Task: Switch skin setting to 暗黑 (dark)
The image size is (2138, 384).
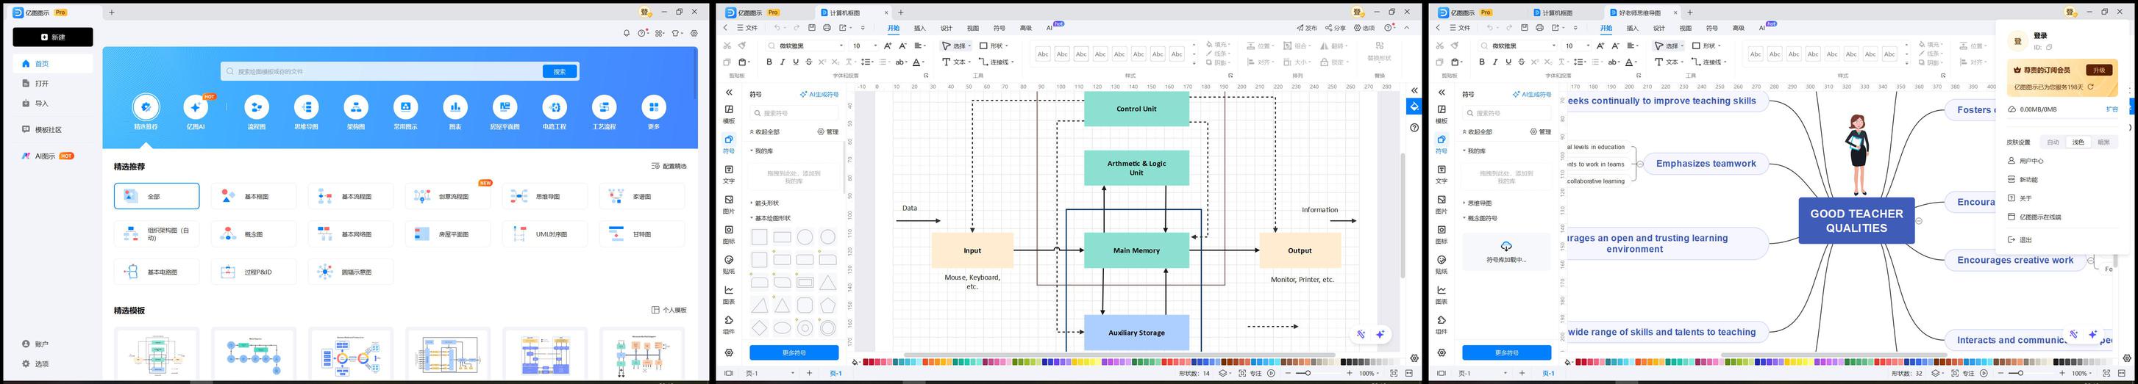Action: pos(2103,142)
